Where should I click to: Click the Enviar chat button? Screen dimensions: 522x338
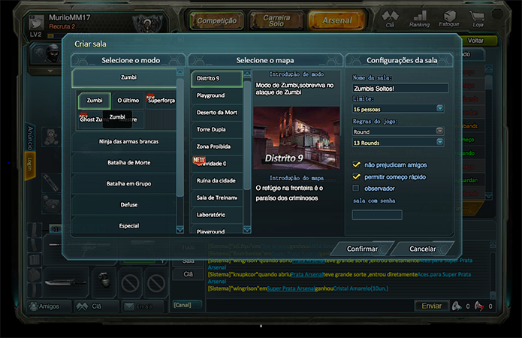(431, 306)
